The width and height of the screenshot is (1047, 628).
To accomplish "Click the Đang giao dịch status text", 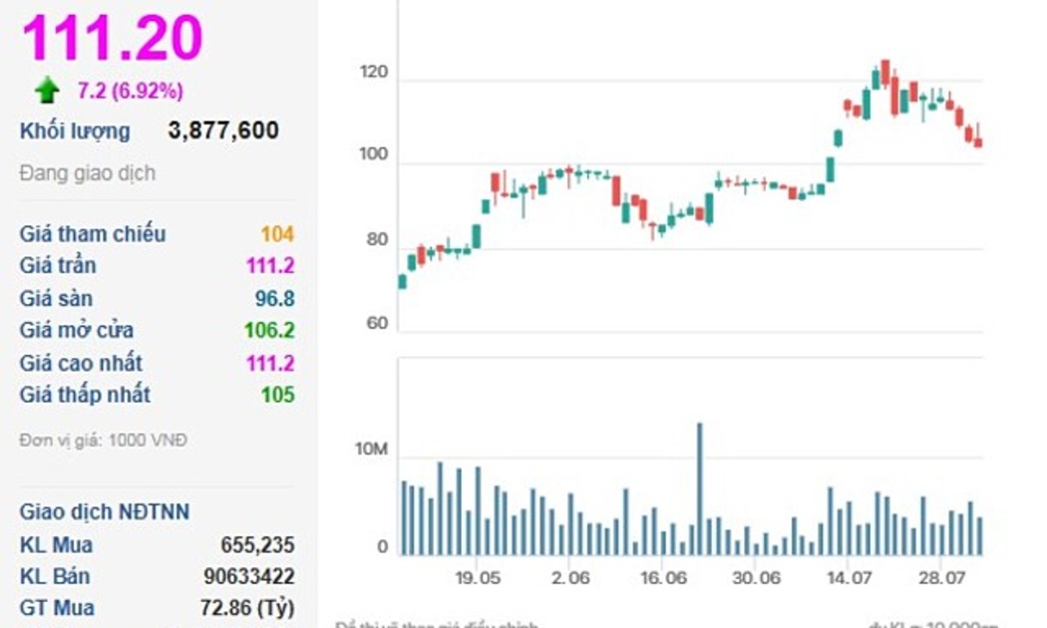I will click(x=88, y=172).
